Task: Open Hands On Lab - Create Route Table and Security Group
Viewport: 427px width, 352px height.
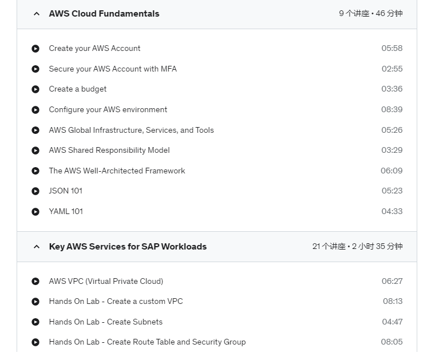Action: point(147,342)
